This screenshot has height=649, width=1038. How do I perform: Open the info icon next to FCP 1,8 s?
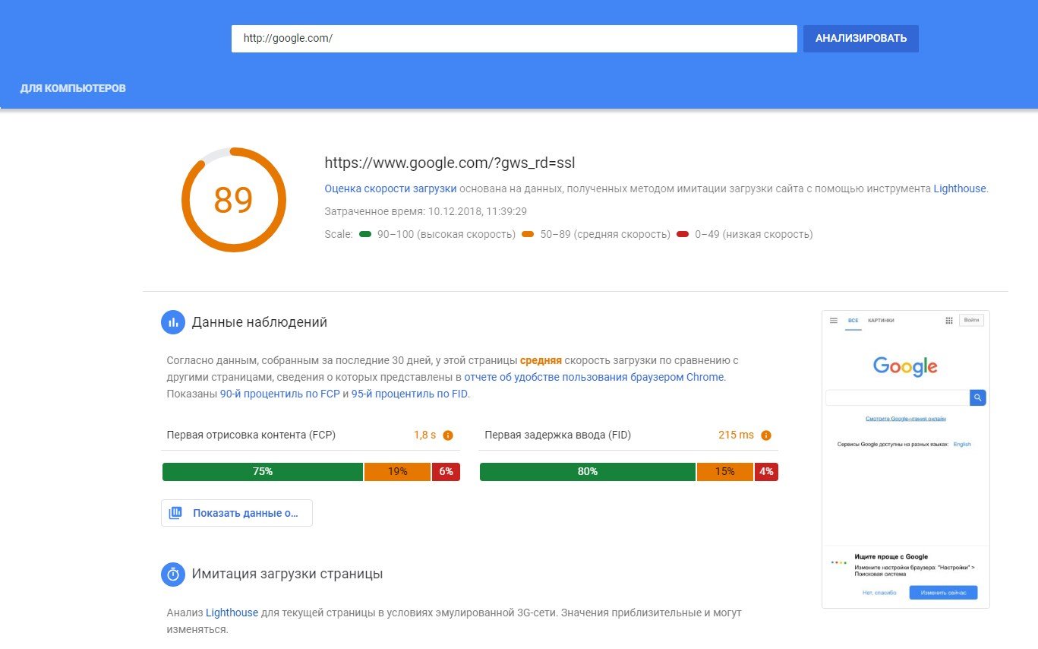448,435
